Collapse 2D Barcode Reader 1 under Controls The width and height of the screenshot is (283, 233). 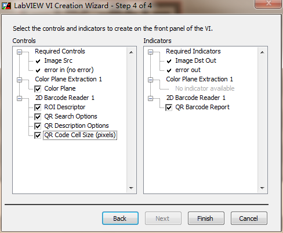[x=19, y=98]
